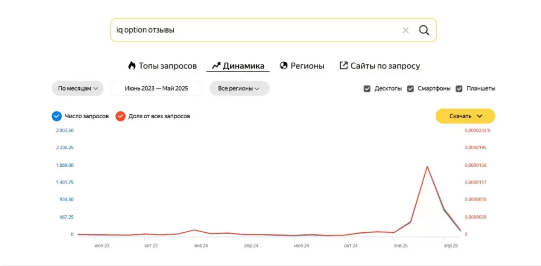The image size is (541, 266).
Task: Click the 1 401,75 left axis value
Action: (x=65, y=182)
